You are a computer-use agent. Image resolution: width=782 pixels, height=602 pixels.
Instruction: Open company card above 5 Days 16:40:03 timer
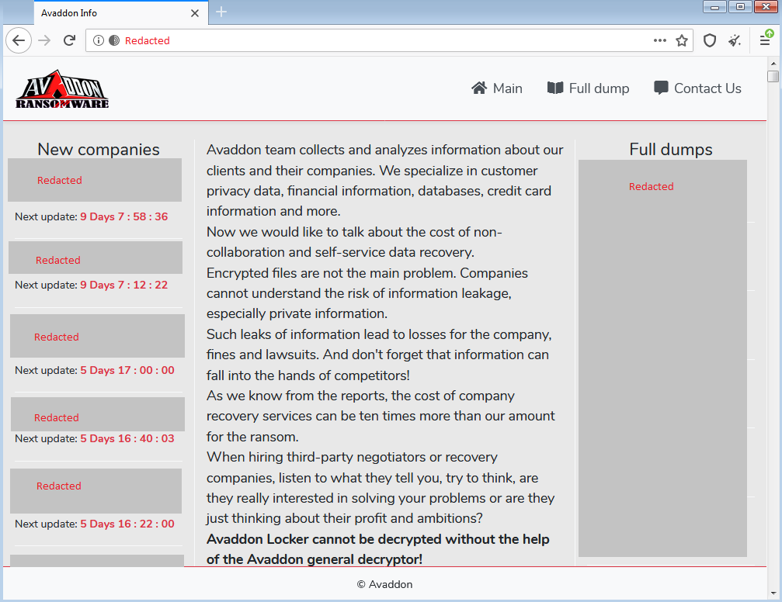(x=98, y=414)
